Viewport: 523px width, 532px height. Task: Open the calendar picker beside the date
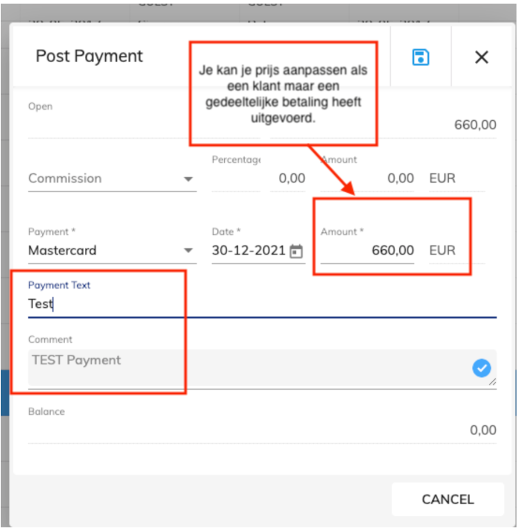point(297,251)
